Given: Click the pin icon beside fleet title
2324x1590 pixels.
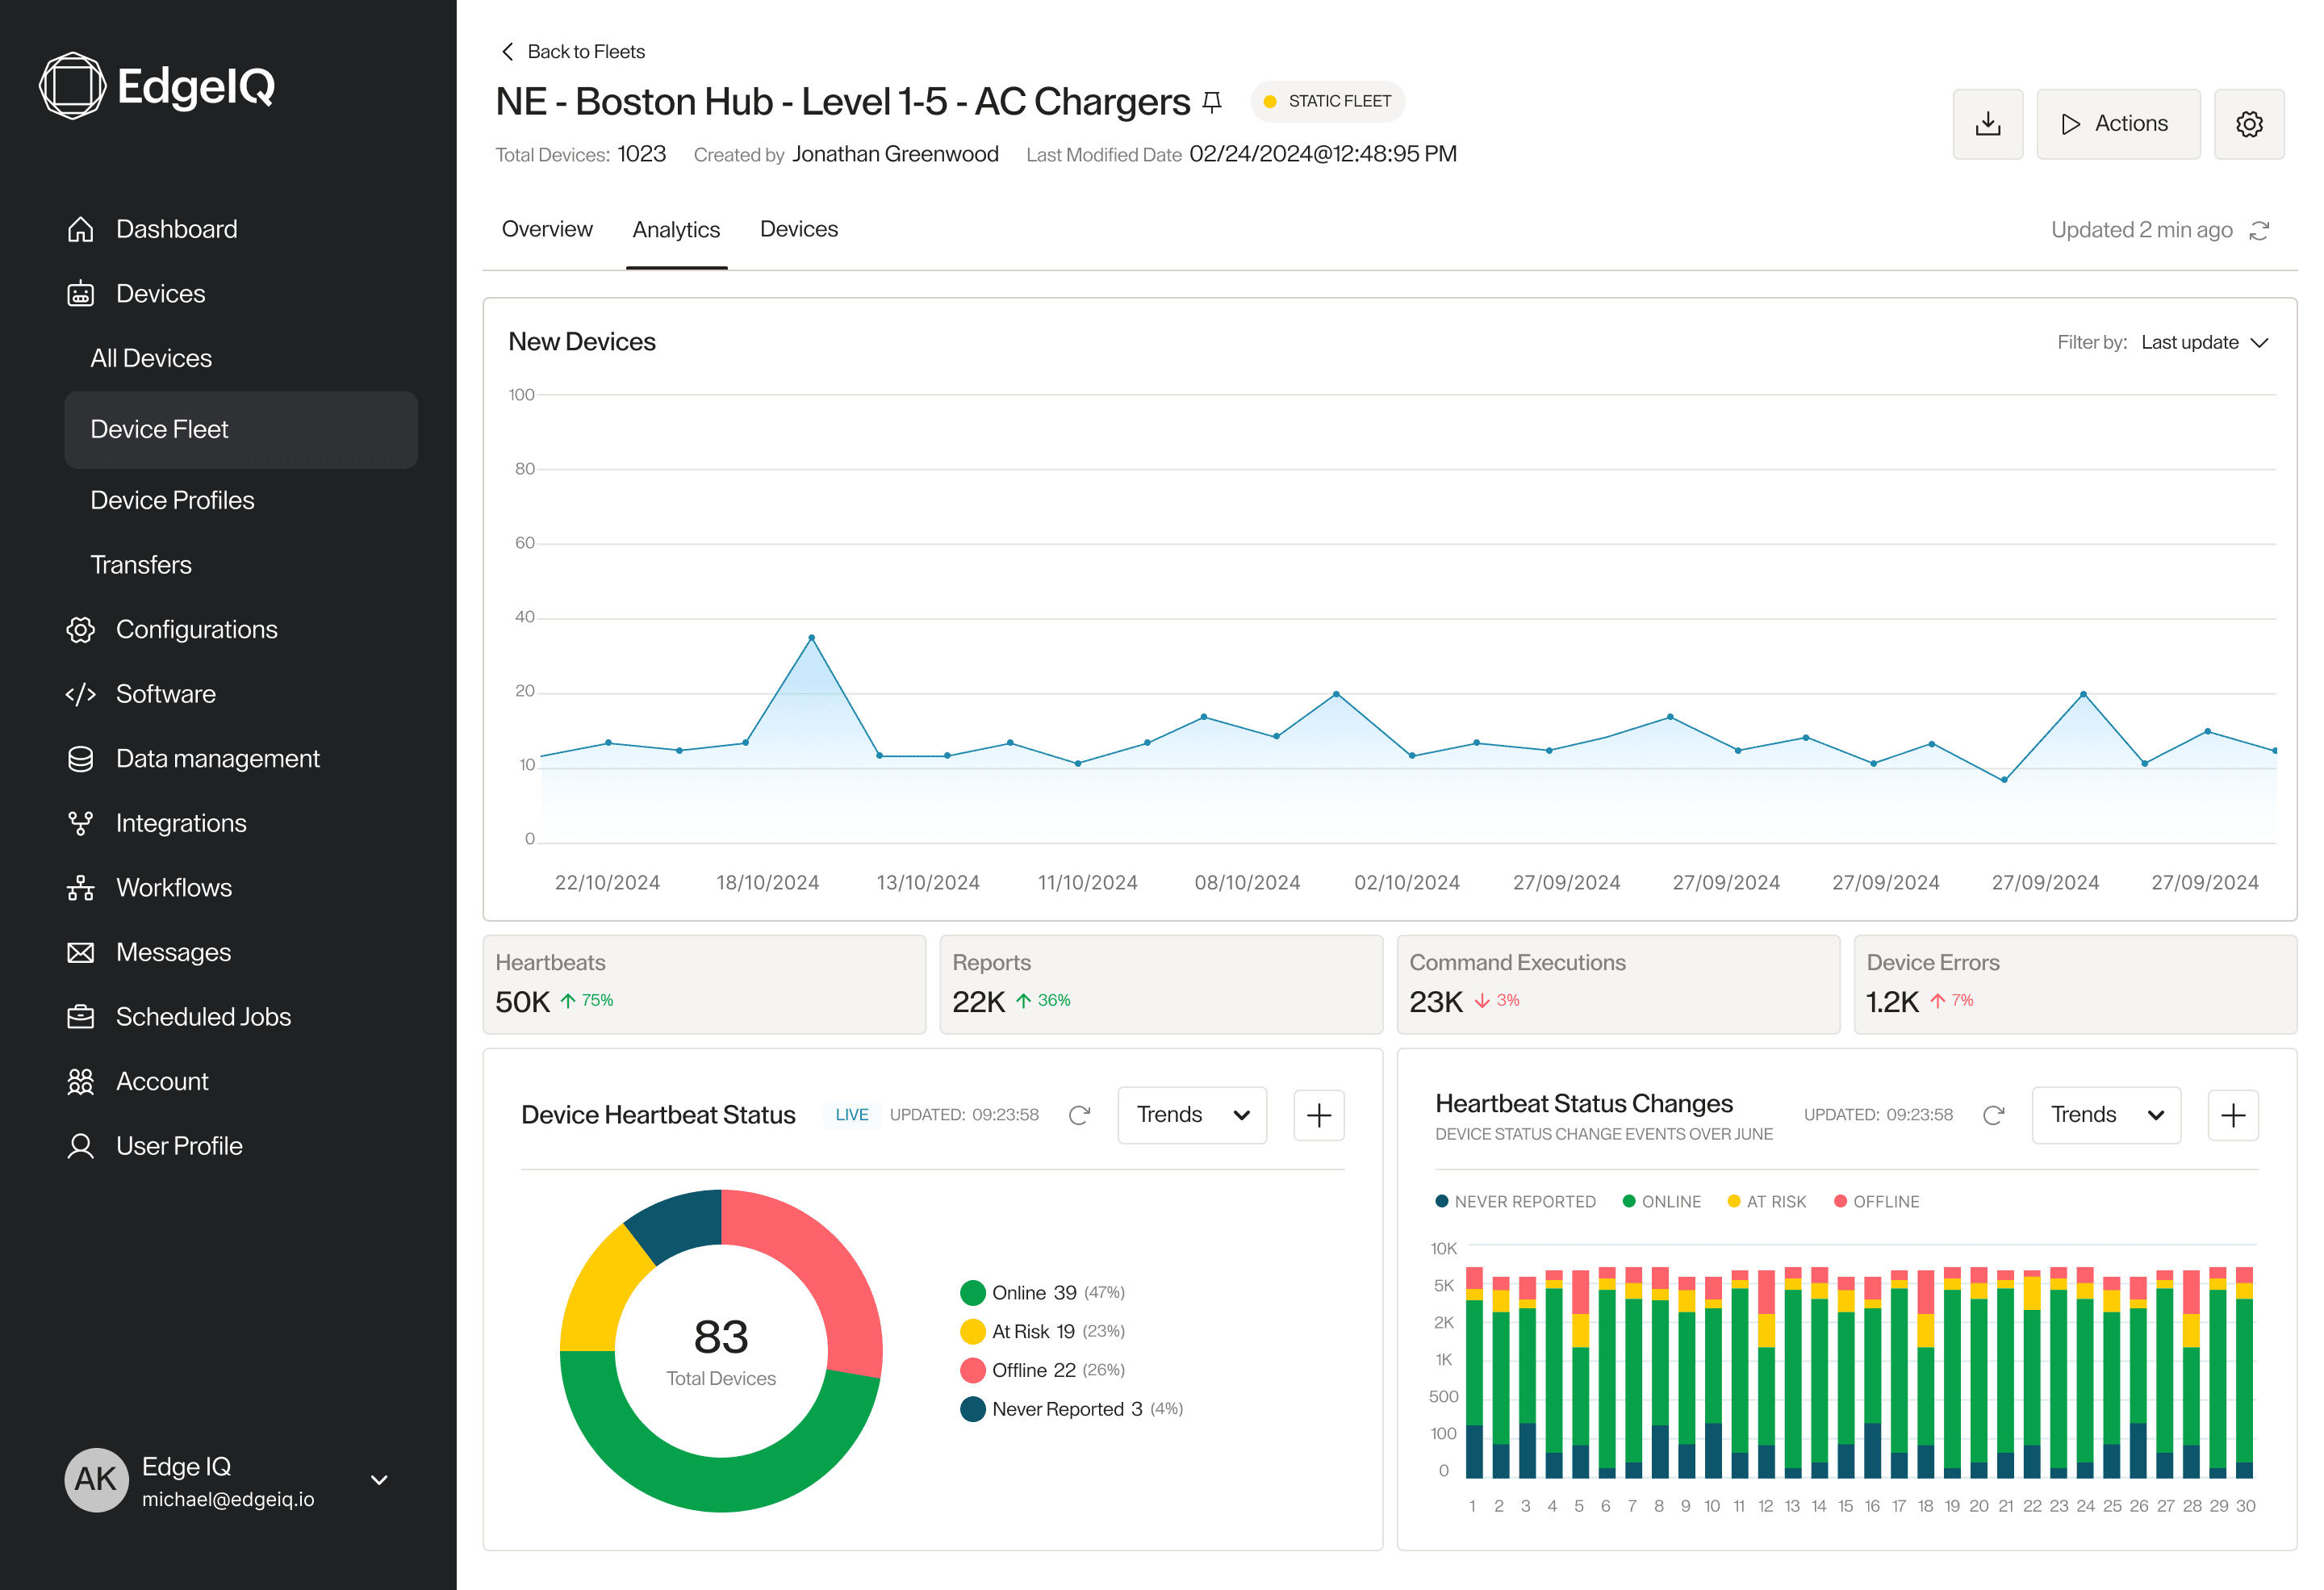Looking at the screenshot, I should pos(1212,102).
